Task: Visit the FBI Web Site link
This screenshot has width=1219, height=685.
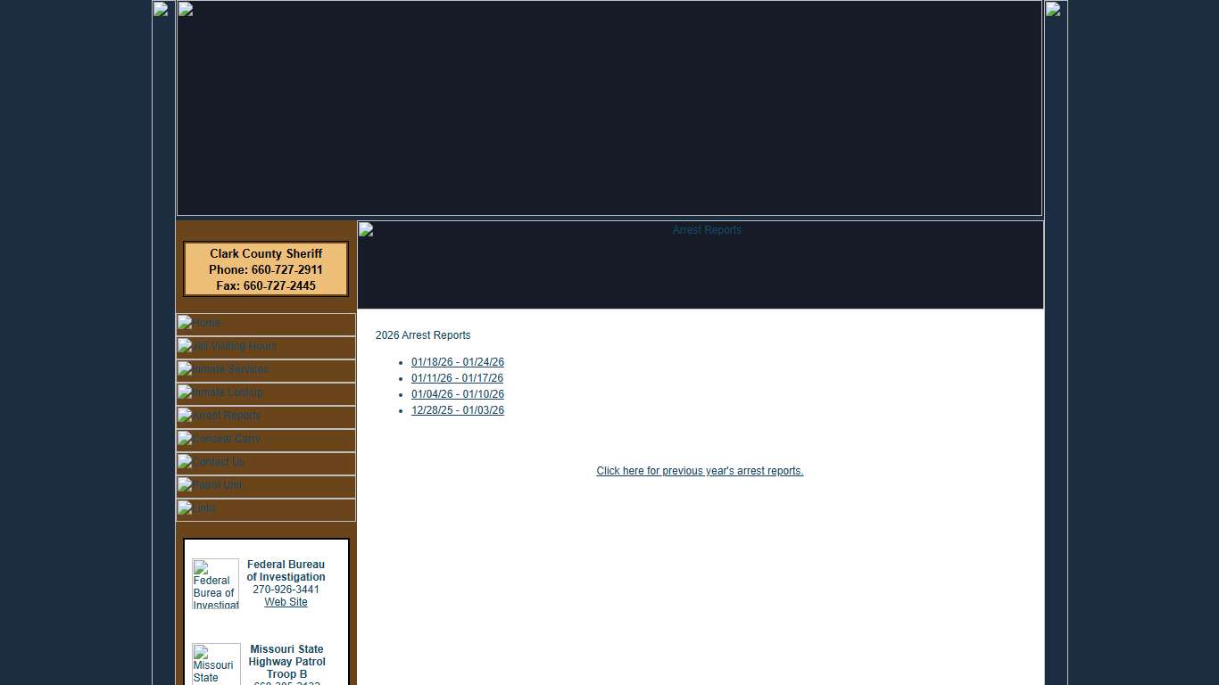Action: point(286,602)
